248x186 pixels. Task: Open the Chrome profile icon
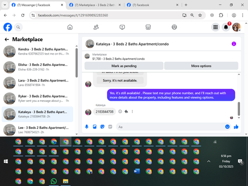coord(234,15)
